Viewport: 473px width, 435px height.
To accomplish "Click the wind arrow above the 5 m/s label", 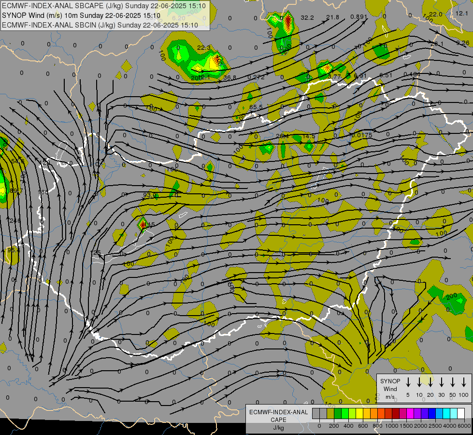I will coord(408,382).
